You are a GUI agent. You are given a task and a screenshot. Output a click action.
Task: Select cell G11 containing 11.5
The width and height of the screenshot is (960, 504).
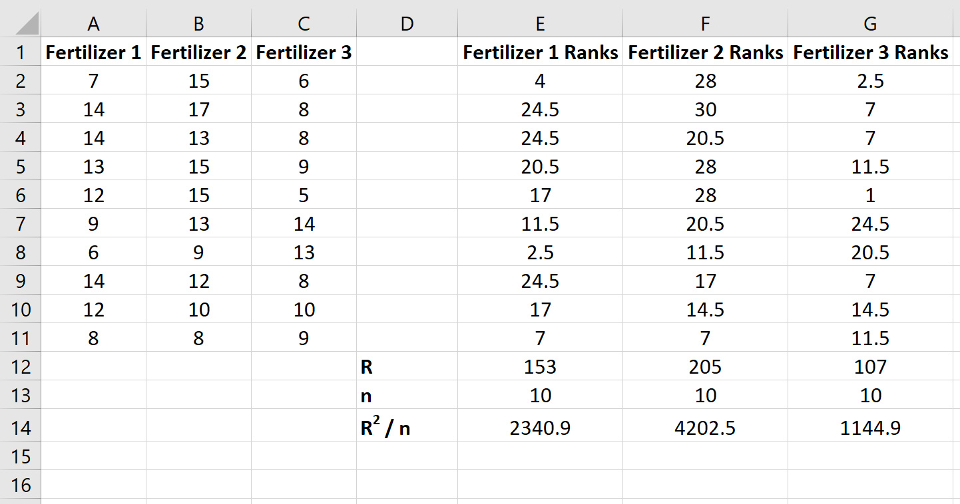point(871,338)
